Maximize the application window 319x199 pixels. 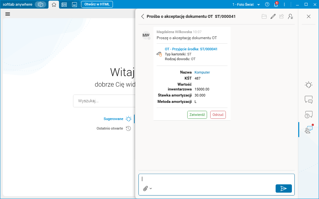[x=306, y=4]
